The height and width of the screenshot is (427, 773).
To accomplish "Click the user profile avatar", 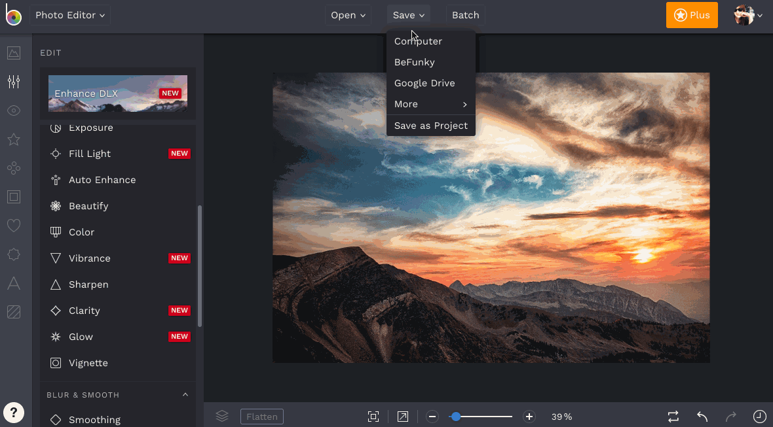I will 744,15.
